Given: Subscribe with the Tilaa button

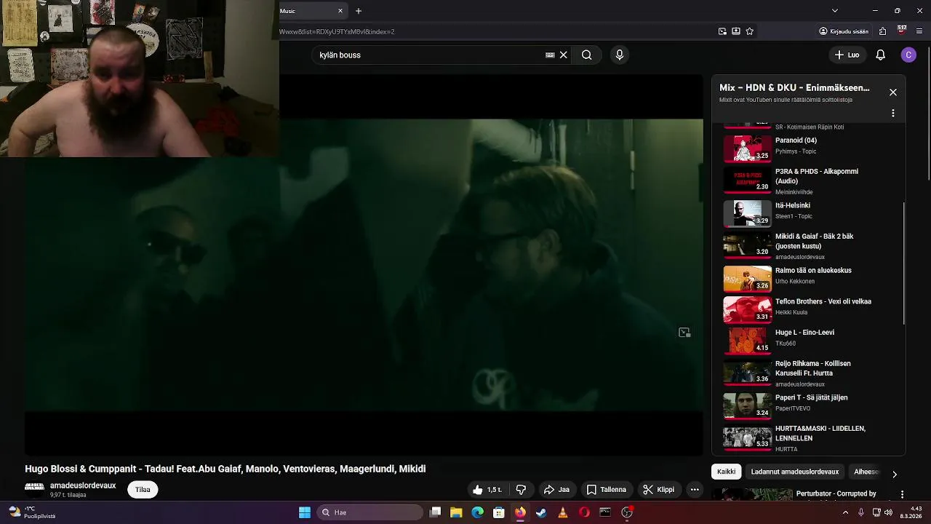Looking at the screenshot, I should 143,490.
